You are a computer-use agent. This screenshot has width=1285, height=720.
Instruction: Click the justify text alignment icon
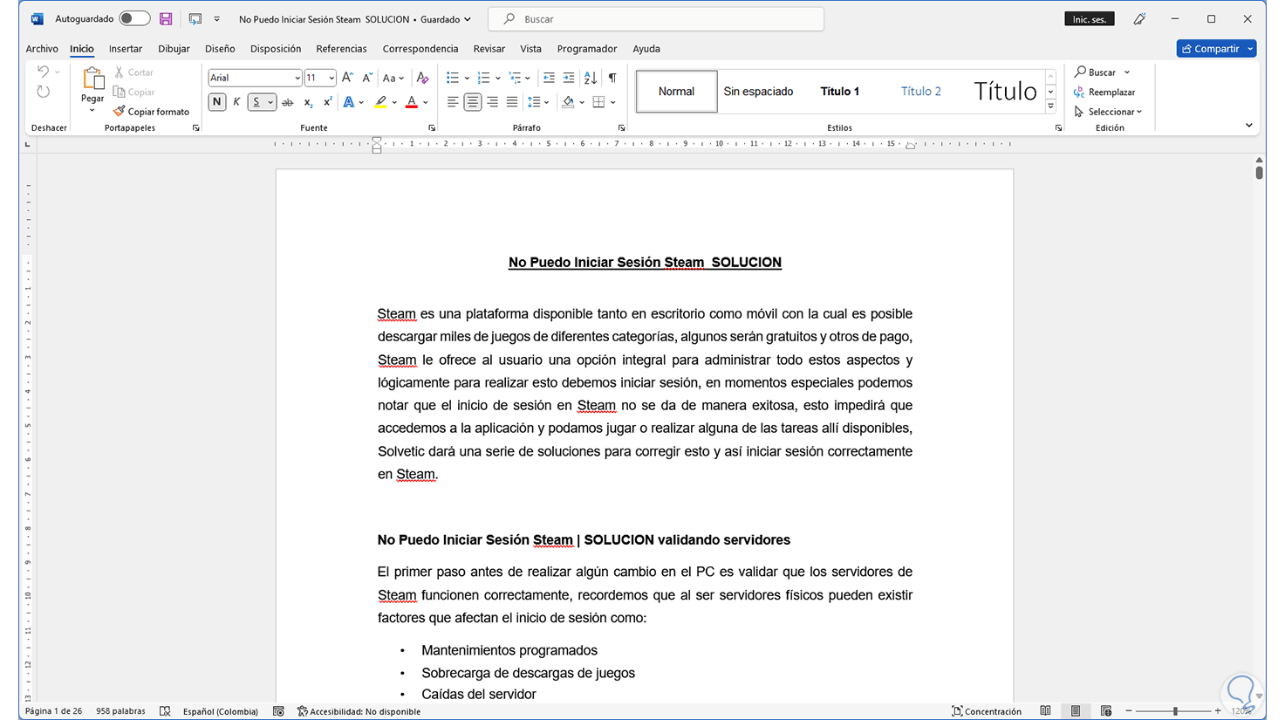click(512, 103)
